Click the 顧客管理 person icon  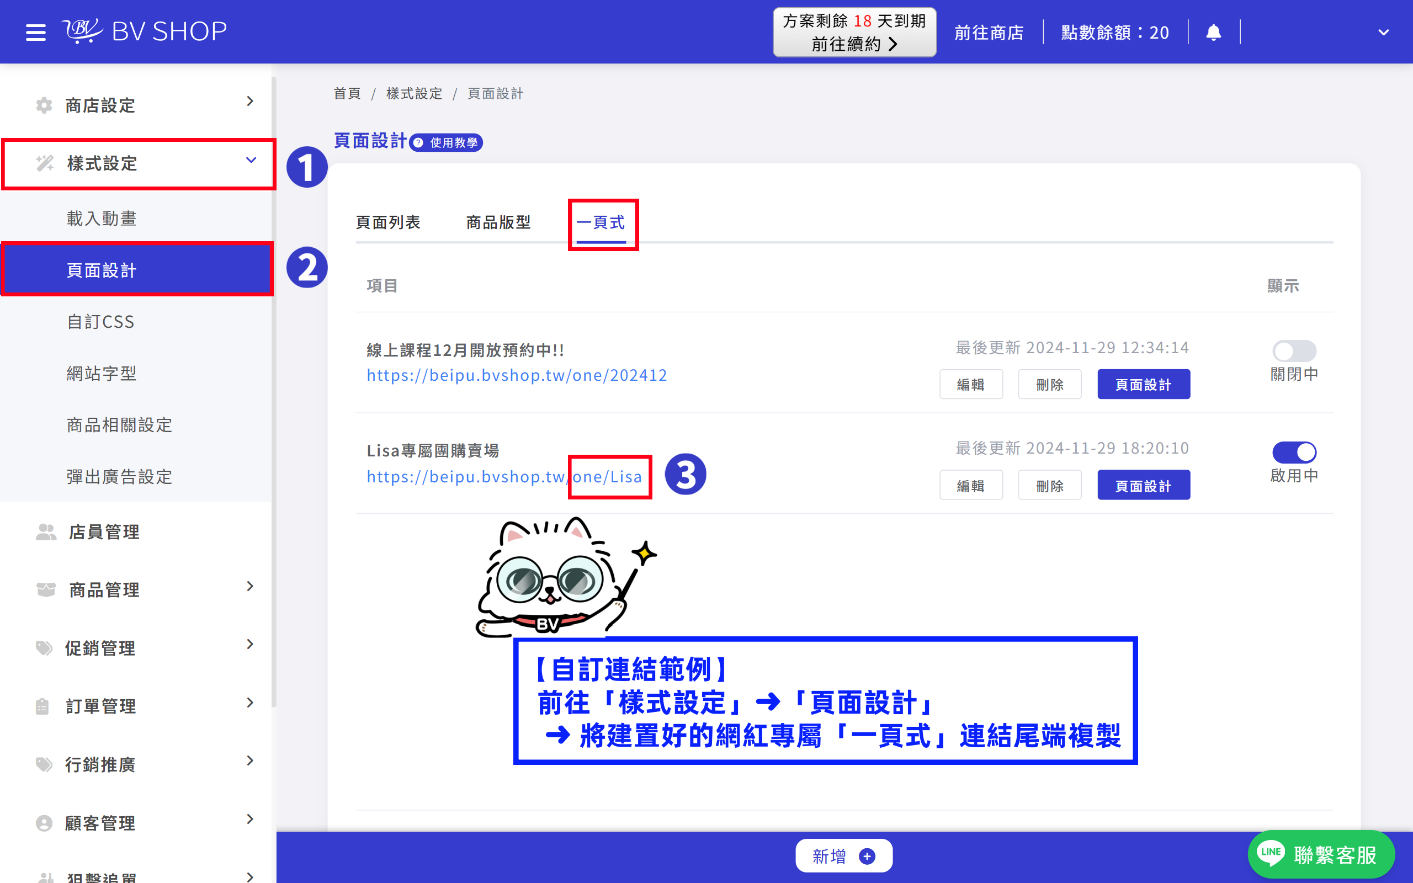(x=44, y=823)
